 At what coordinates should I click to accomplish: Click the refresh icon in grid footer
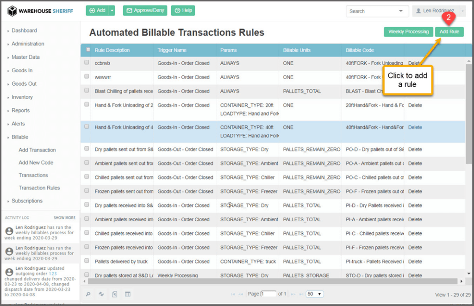click(x=101, y=294)
